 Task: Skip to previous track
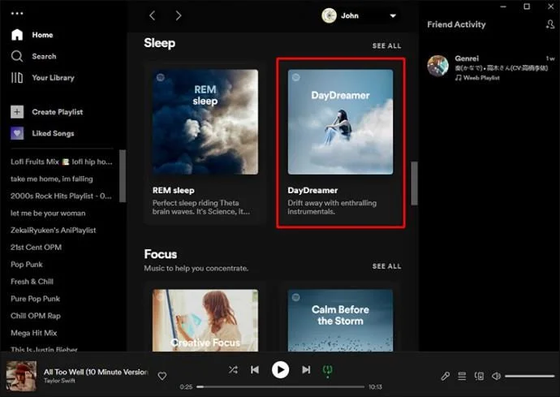pyautogui.click(x=255, y=369)
